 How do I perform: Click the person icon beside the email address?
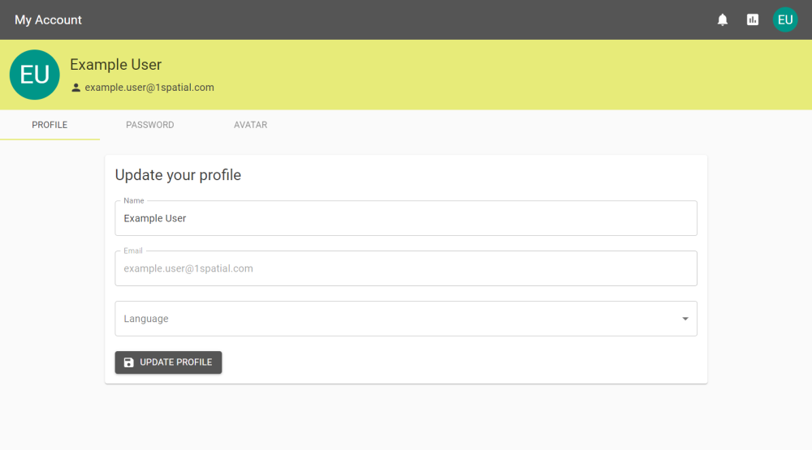tap(76, 88)
